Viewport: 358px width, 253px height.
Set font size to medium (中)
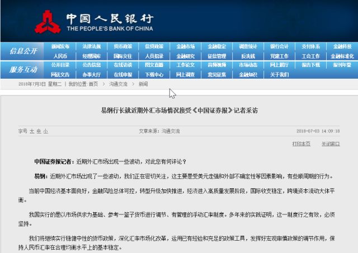[39, 131]
